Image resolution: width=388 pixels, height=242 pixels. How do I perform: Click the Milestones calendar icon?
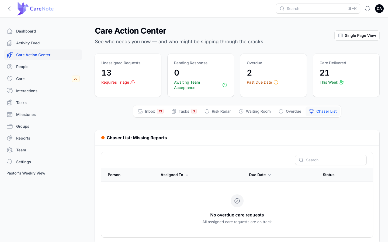point(10,115)
